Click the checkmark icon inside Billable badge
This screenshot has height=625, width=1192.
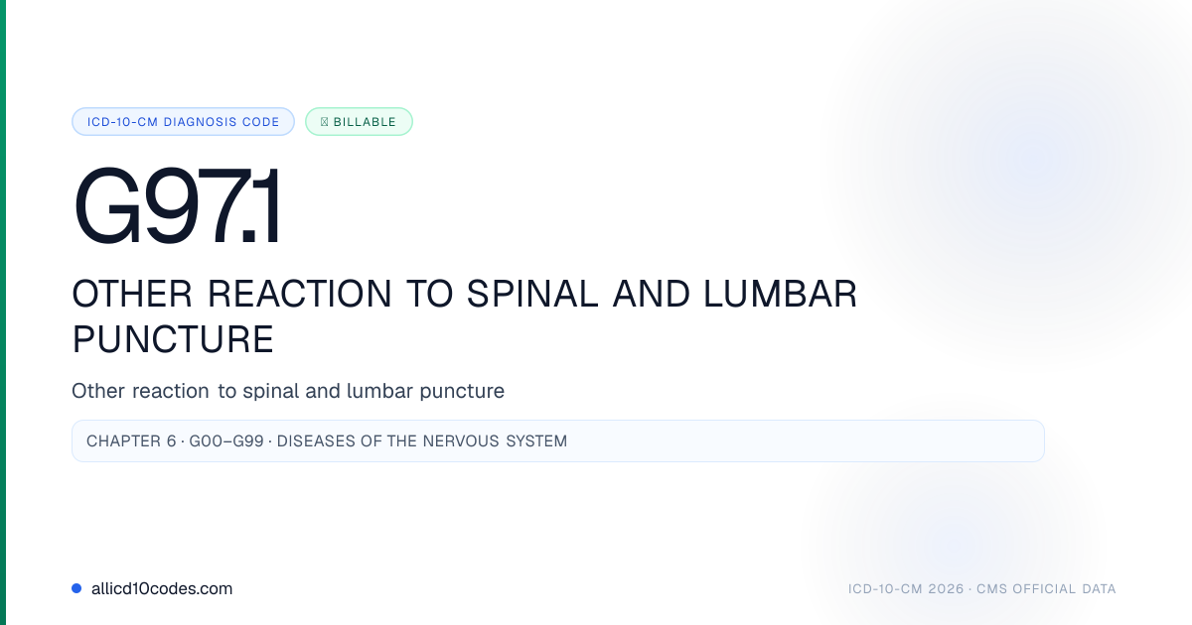pyautogui.click(x=325, y=122)
